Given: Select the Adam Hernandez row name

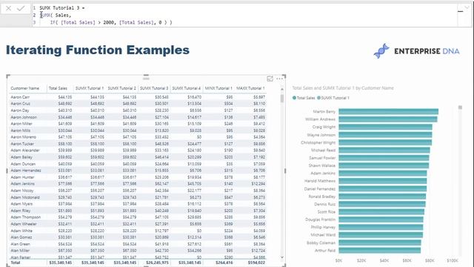Looking at the screenshot, I should click(x=26, y=171).
